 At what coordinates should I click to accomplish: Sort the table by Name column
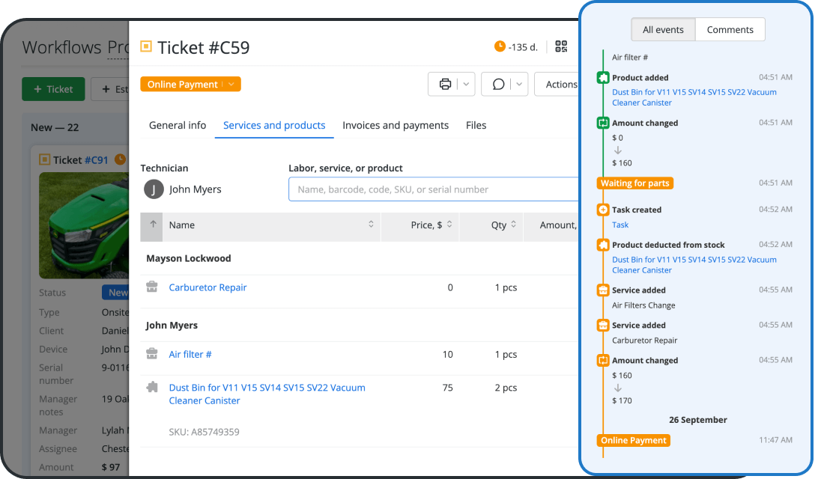pos(370,225)
